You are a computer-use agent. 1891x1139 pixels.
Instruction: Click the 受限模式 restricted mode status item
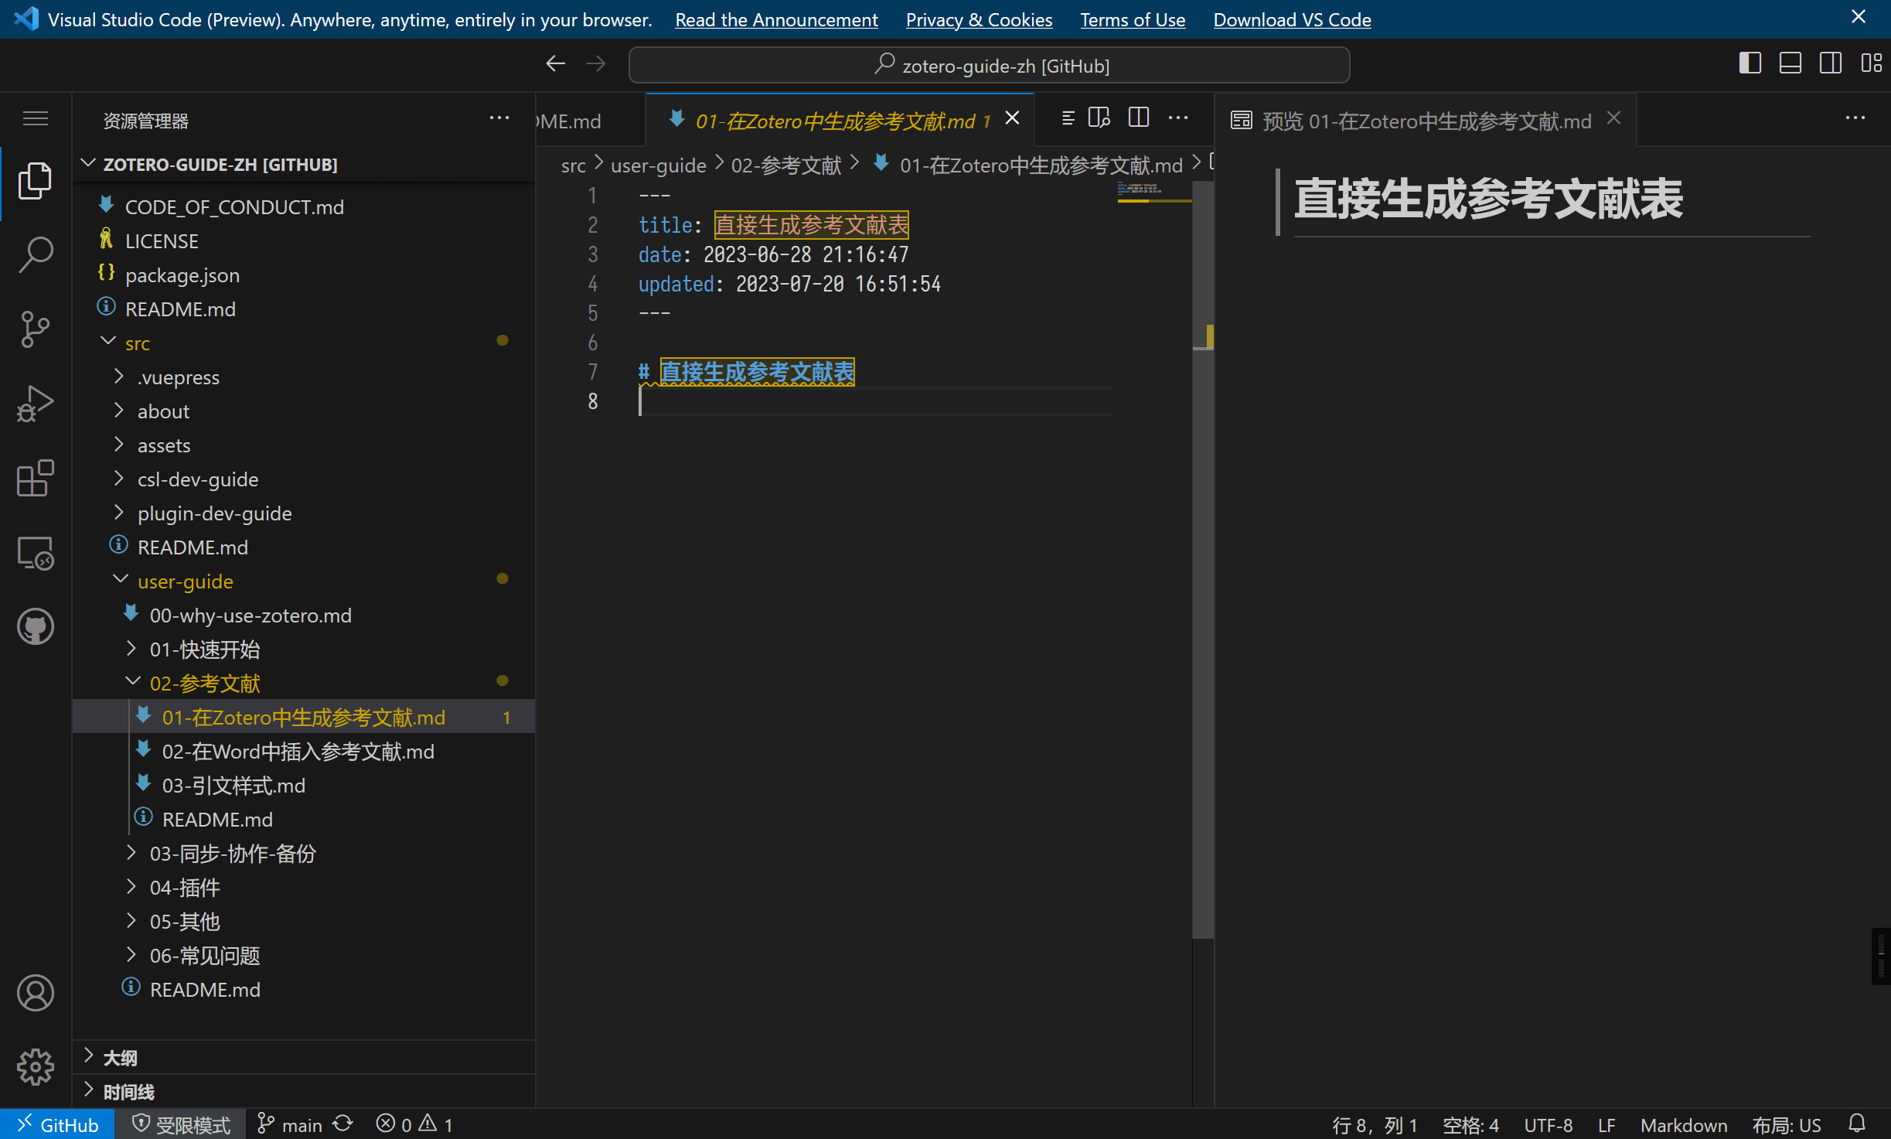(180, 1124)
